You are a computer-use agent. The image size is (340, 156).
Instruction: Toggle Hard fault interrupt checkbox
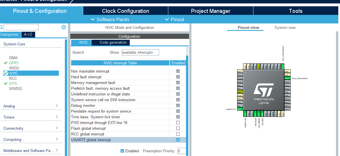tap(178, 77)
